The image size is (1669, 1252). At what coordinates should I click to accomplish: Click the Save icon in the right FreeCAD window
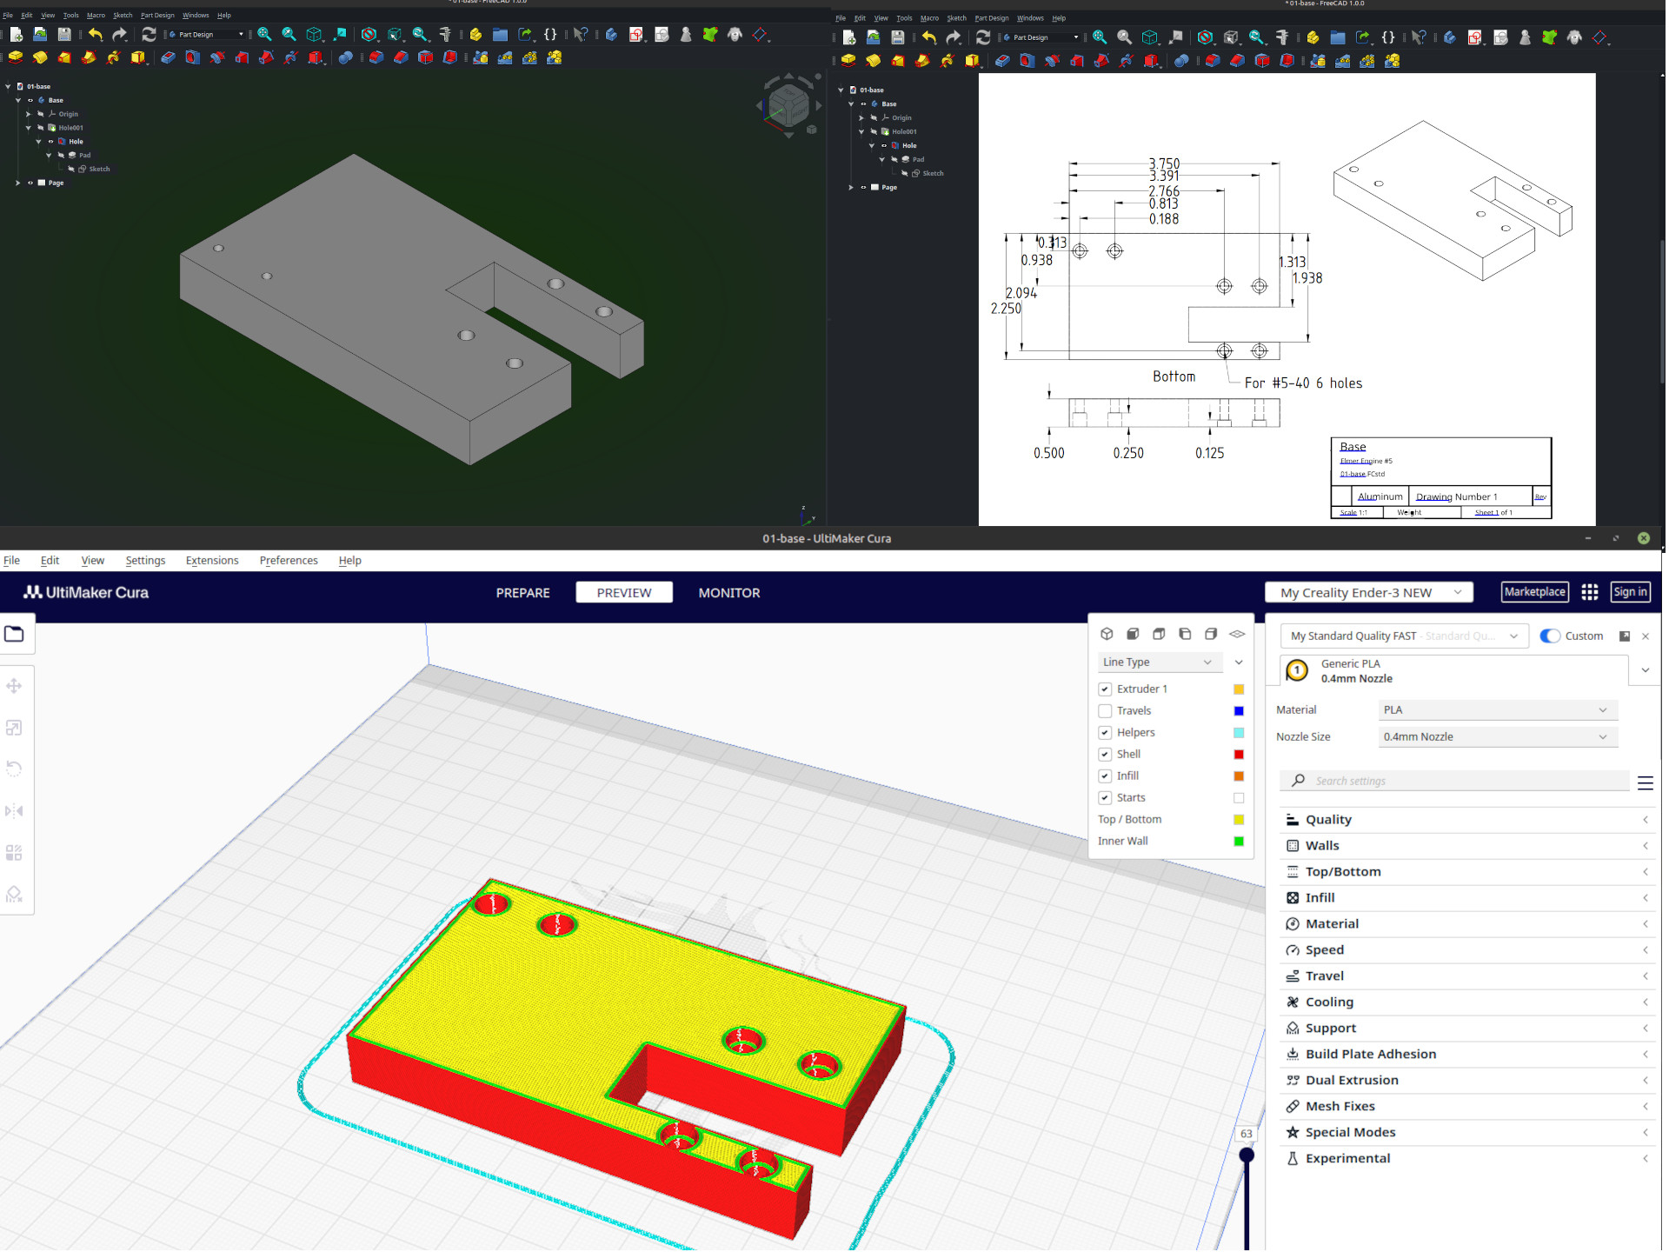tap(898, 37)
